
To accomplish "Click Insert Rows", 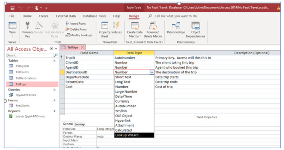I will click(76, 24).
